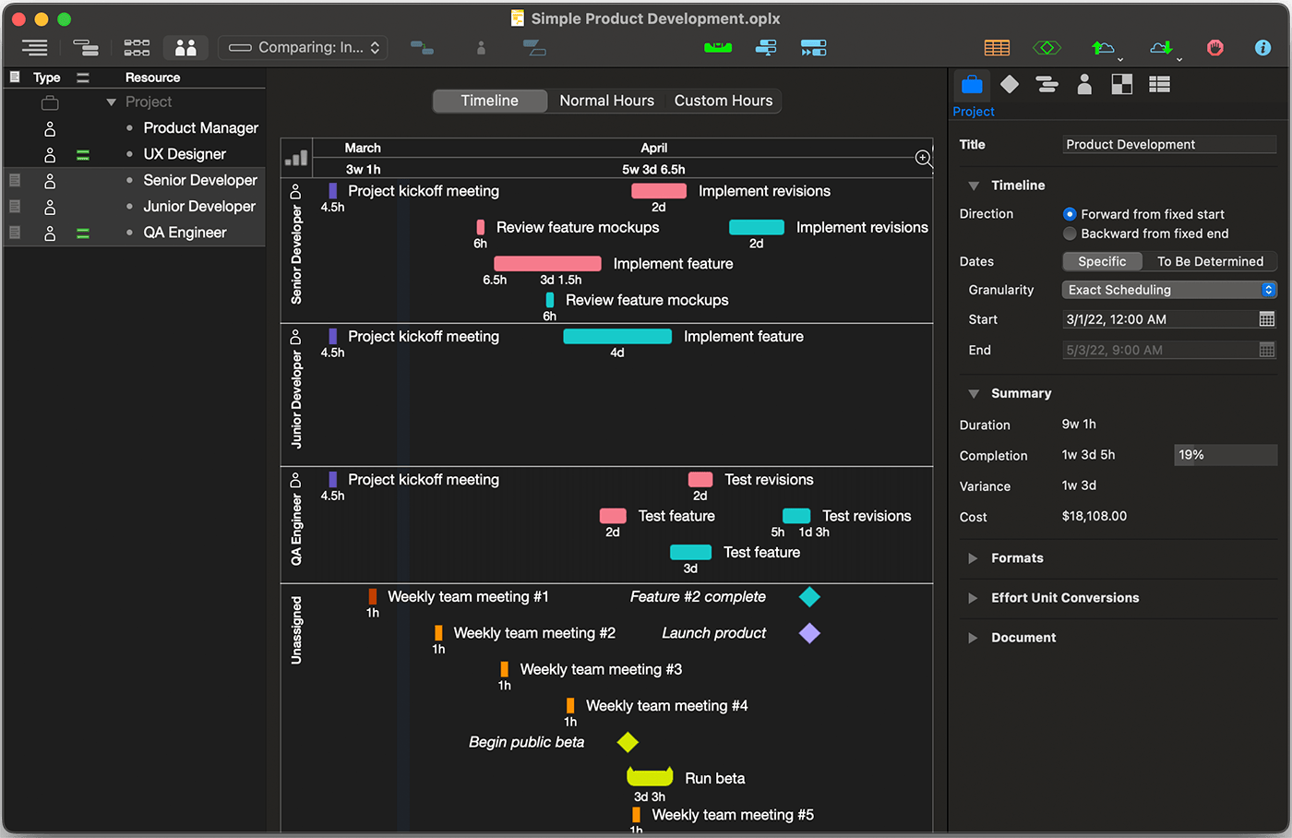Open the Milestone inspector diamond tab
1292x838 pixels.
click(x=1010, y=85)
